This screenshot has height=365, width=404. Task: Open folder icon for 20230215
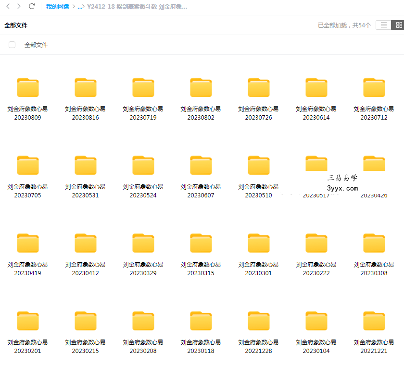(86, 321)
